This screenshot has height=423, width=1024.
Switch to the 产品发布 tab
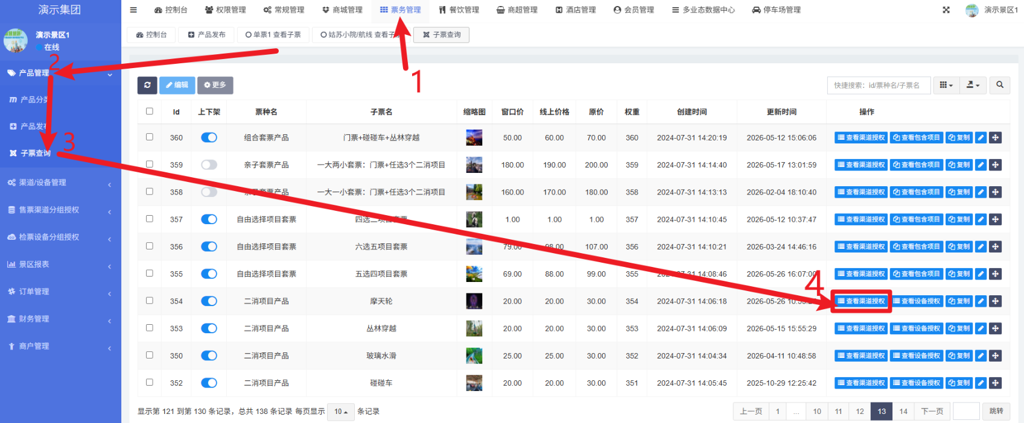(206, 35)
